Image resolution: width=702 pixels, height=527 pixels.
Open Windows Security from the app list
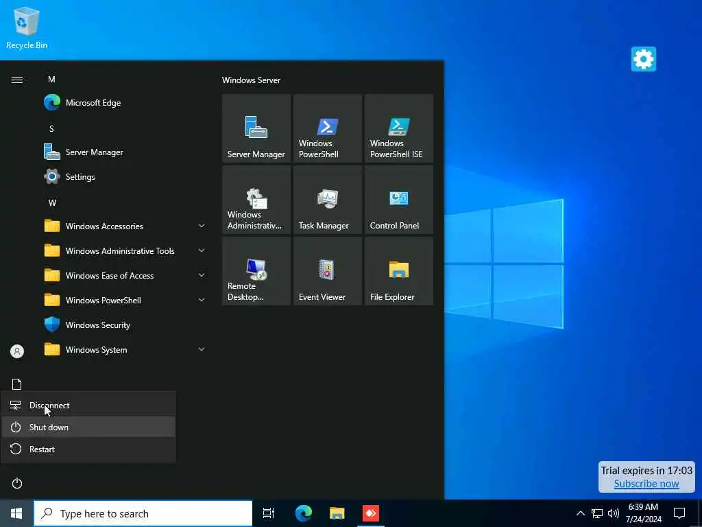(125, 325)
